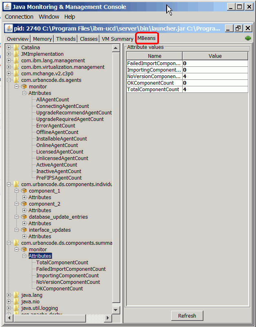Viewport: 256px width, 327px height.
Task: Maximize the pid 2740 inner window
Action: point(238,29)
